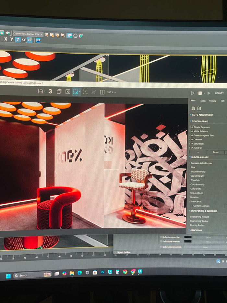Enable the Custom aperture checkbox
The width and height of the screenshot is (227, 303).
[x=192, y=206]
